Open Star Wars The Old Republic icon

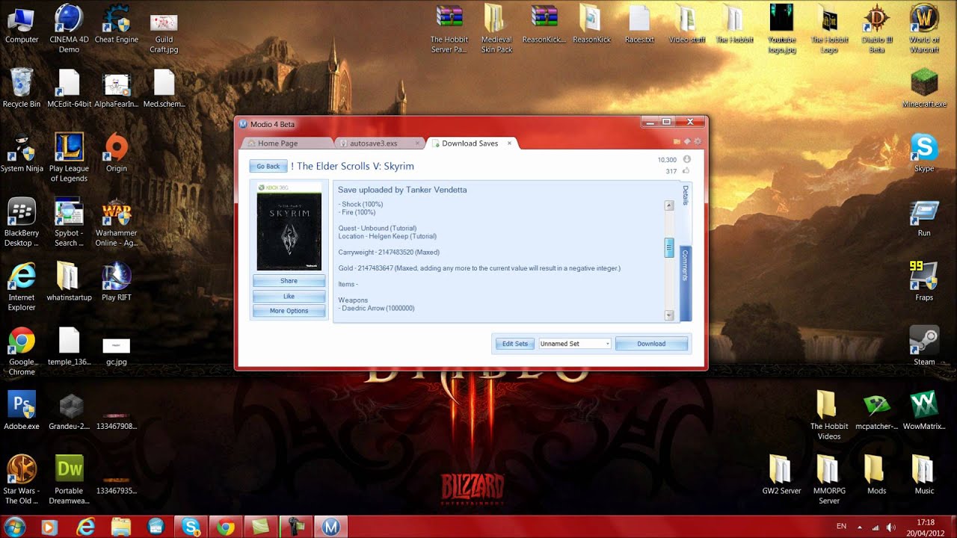point(22,479)
